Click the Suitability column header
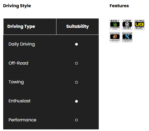 78,27
